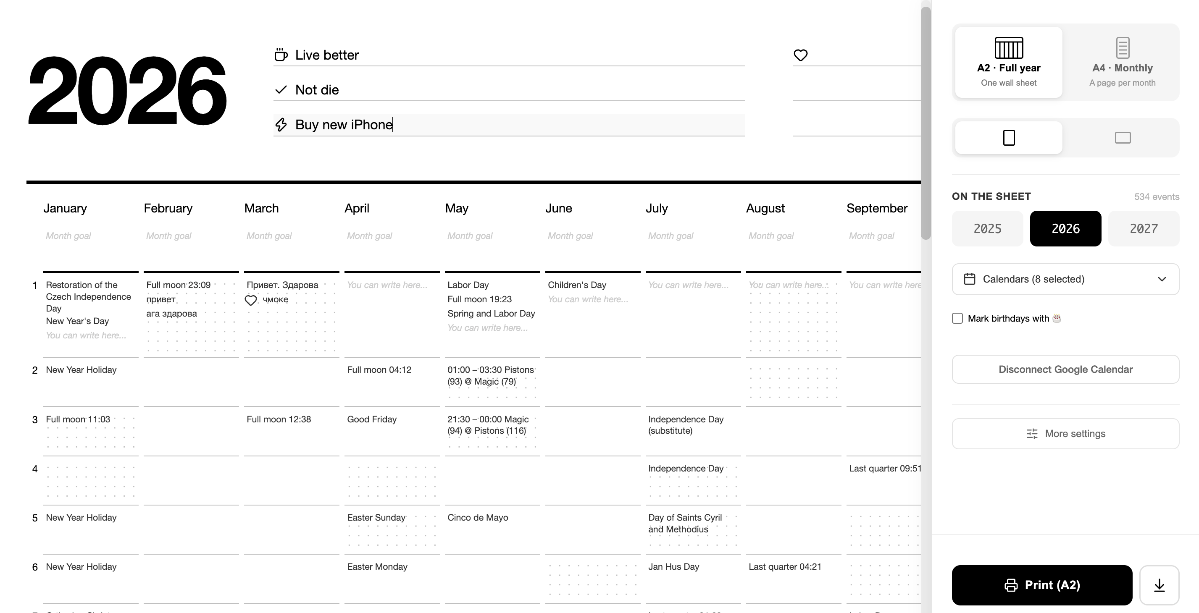Viewport: 1199px width, 613px height.
Task: Click May Month goal field
Action: pyautogui.click(x=492, y=236)
